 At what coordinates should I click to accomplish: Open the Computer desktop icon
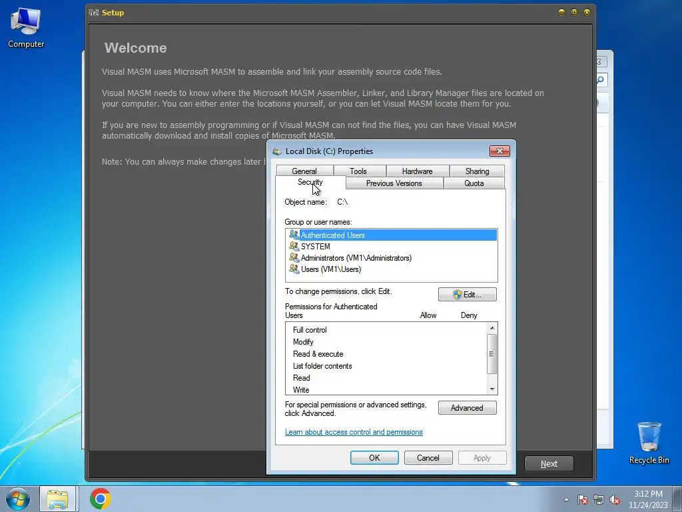26,27
